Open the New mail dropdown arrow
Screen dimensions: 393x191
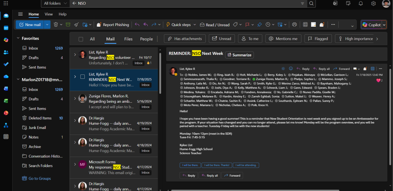coord(47,25)
